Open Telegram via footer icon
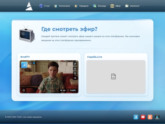Viewport: 165px width, 124px height. pyautogui.click(x=136, y=117)
